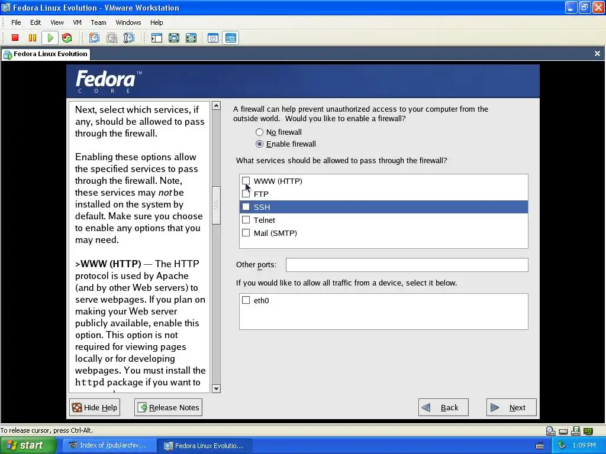Select the Fedora Linux Evolution VM tab
Image resolution: width=606 pixels, height=454 pixels.
click(x=46, y=54)
